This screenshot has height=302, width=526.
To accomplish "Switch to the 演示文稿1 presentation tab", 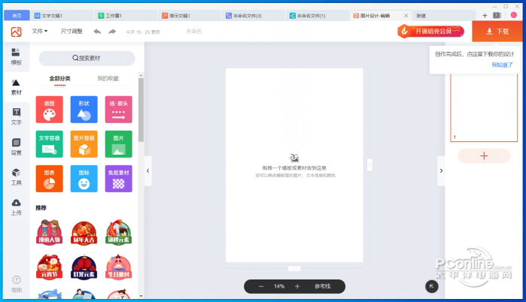I will 190,16.
